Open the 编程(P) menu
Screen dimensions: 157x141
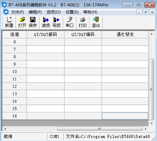coord(35,12)
